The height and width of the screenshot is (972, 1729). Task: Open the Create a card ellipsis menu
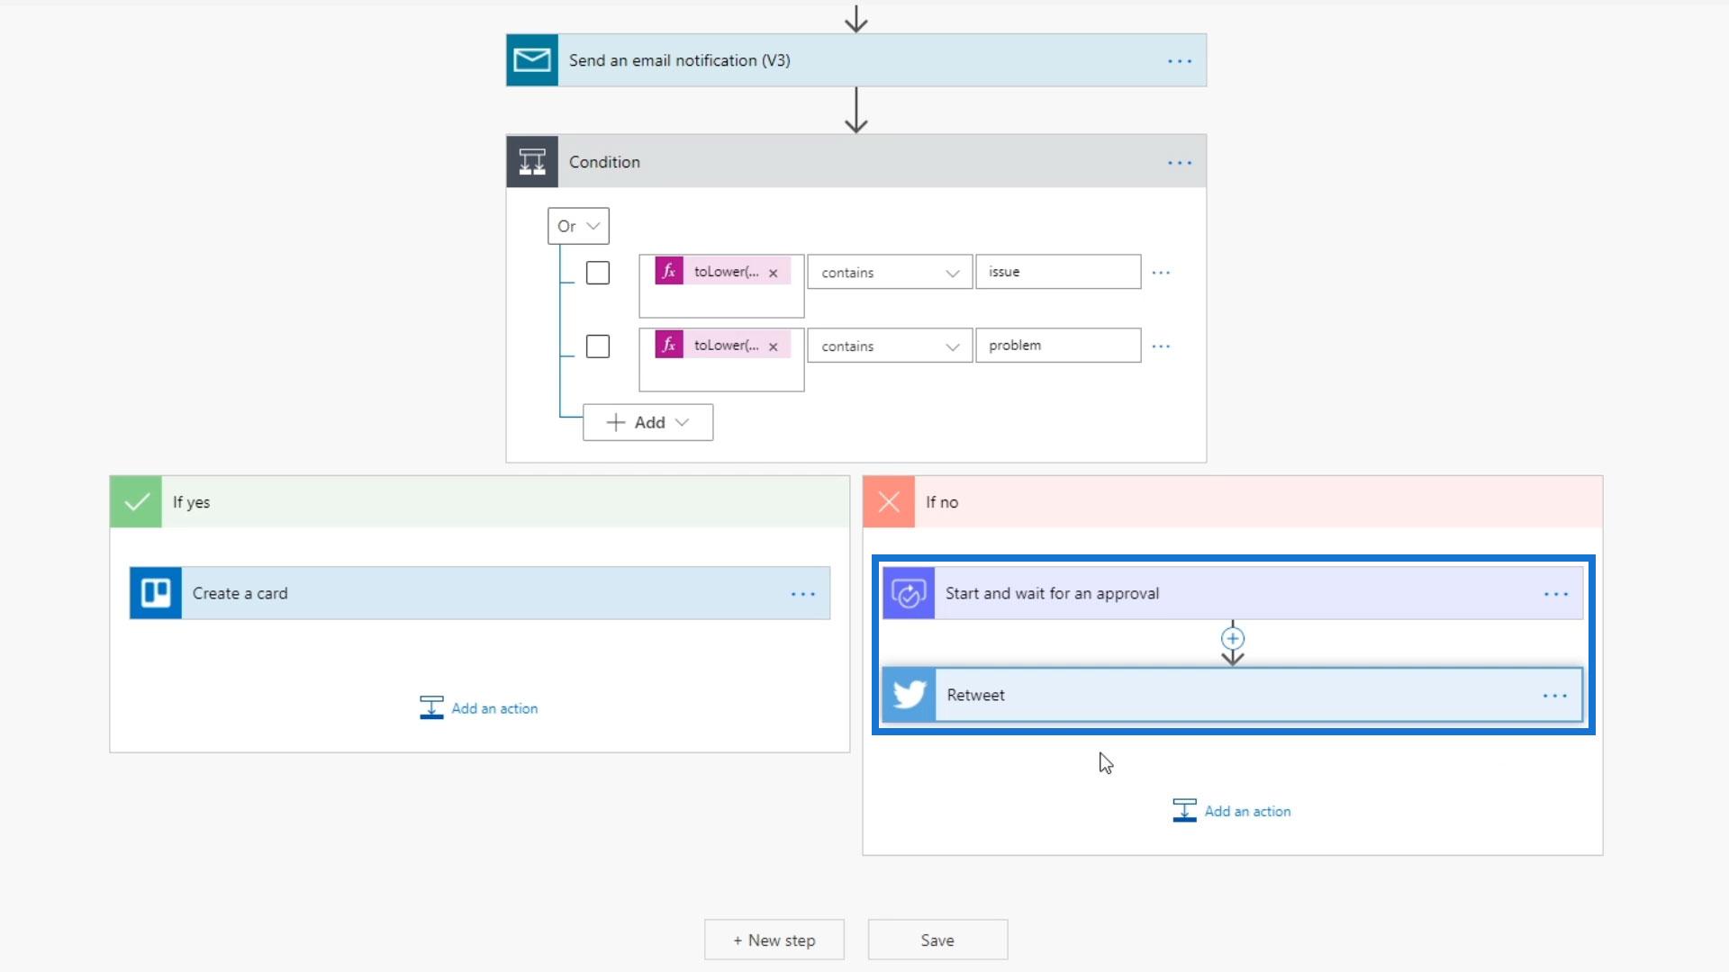click(x=802, y=594)
